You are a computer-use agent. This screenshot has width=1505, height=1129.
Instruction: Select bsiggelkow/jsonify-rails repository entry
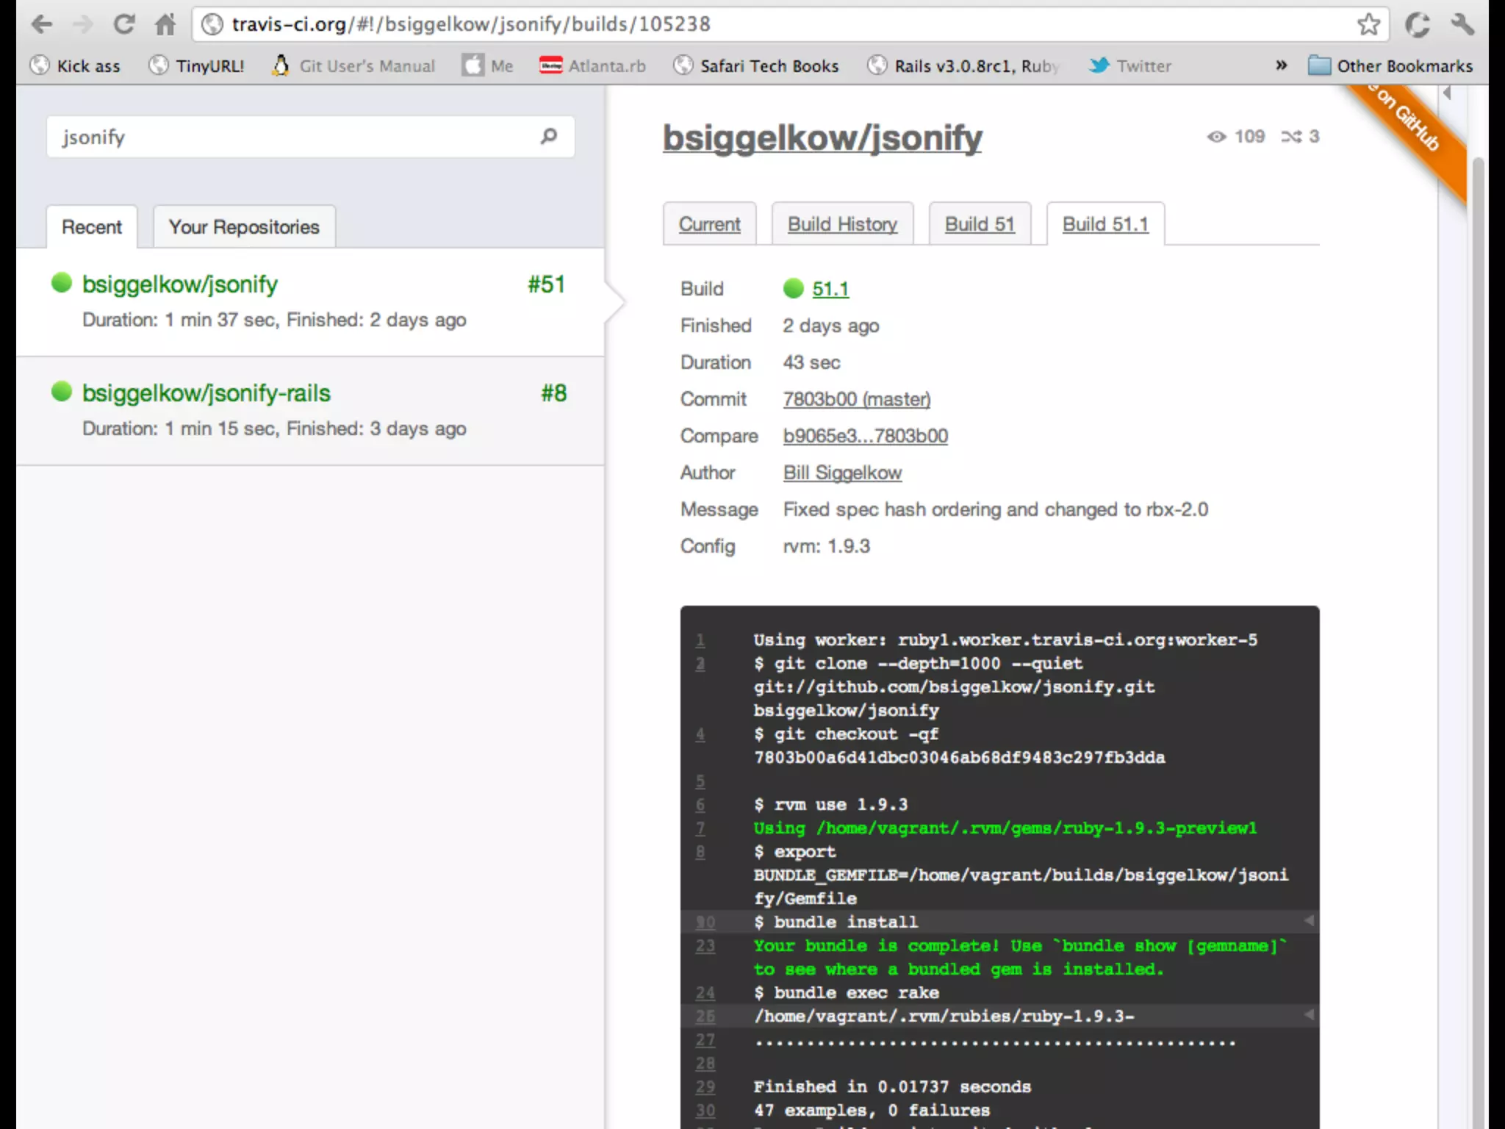click(206, 393)
